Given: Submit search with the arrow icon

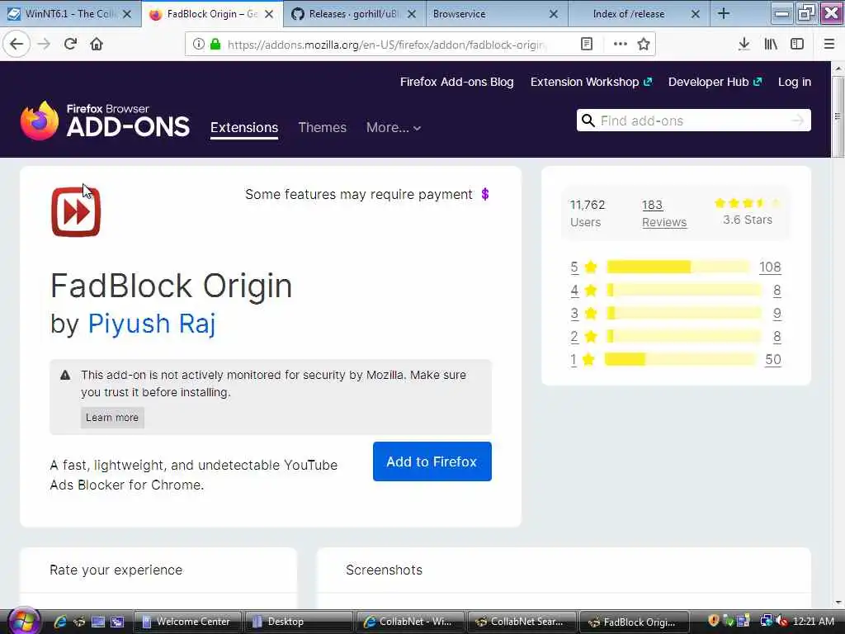Looking at the screenshot, I should click(x=798, y=121).
